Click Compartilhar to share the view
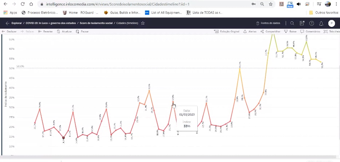Image resolution: width=340 pixels, height=162 pixels. (270, 32)
